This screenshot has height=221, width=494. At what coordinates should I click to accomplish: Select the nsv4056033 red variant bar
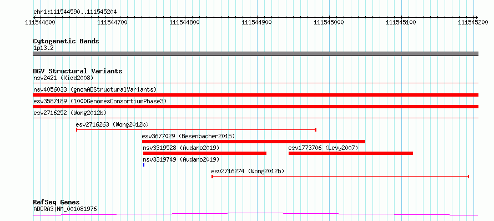(255, 95)
